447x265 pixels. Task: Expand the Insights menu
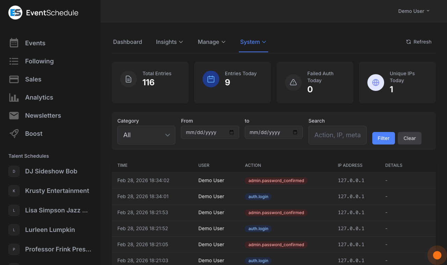[169, 42]
